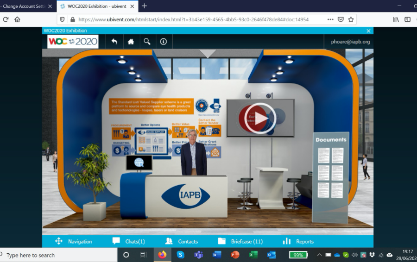Toggle the Firefox sidebar icon

click(407, 19)
